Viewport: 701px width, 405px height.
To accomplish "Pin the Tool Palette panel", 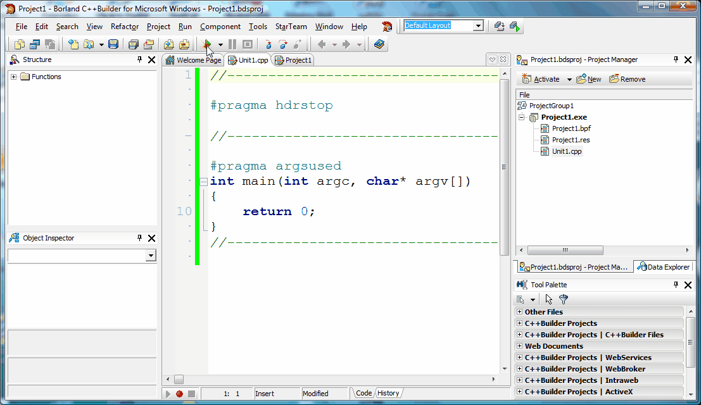I will point(676,284).
